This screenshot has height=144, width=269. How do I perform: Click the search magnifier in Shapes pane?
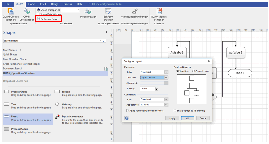click(x=104, y=41)
